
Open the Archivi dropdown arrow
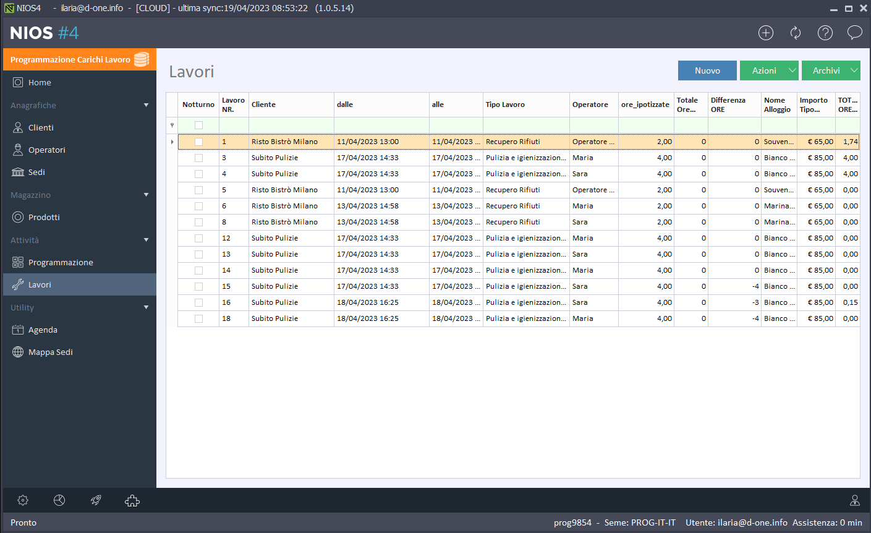pyautogui.click(x=854, y=70)
